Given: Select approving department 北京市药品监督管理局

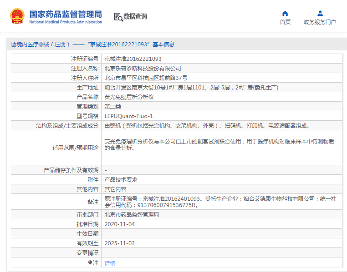Looking at the screenshot, I should coord(132,214).
